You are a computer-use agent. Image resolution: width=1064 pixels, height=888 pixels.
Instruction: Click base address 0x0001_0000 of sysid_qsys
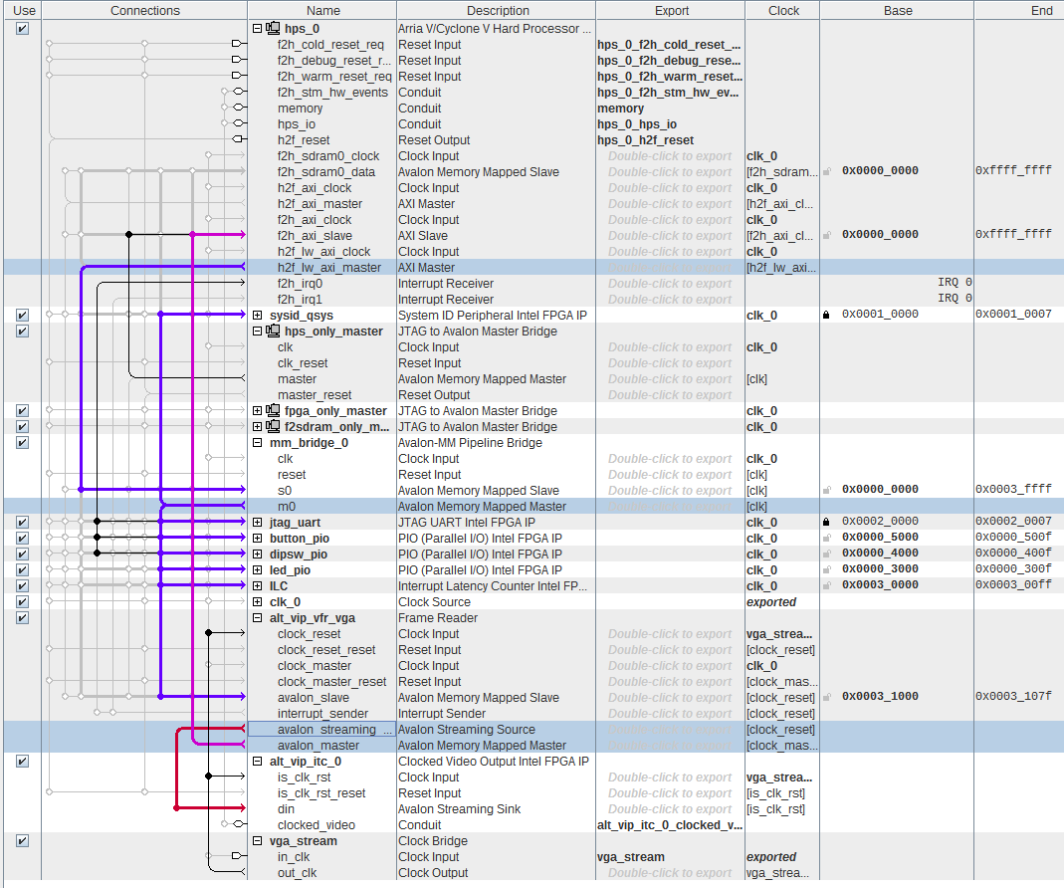[880, 315]
